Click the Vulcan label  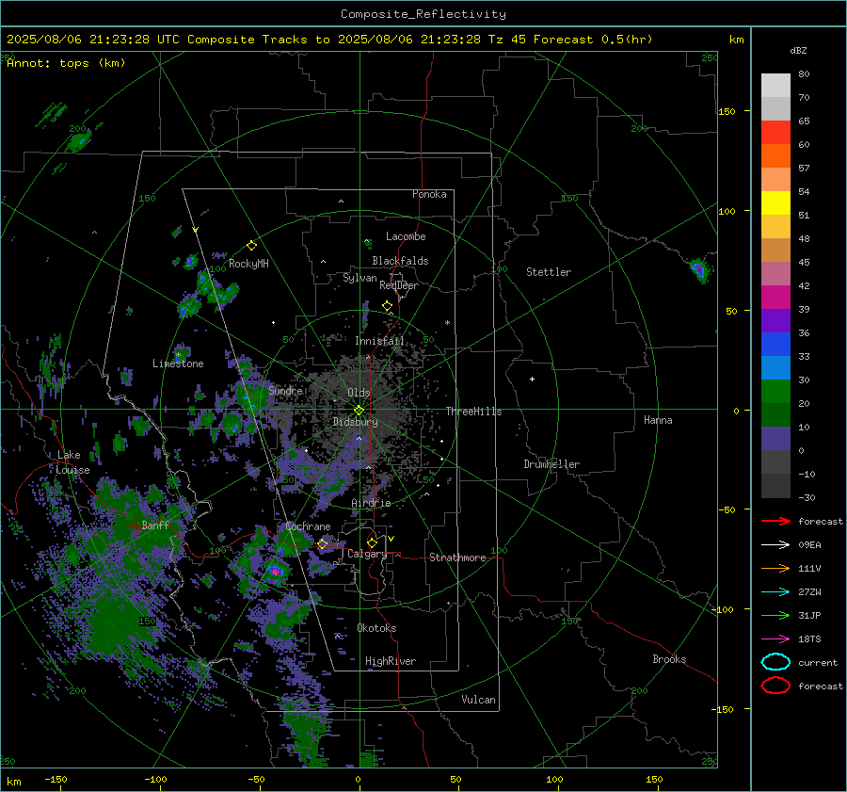coord(478,700)
